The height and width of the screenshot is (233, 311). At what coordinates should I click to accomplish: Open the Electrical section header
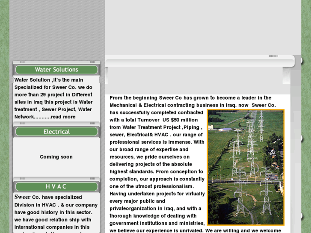pos(56,132)
